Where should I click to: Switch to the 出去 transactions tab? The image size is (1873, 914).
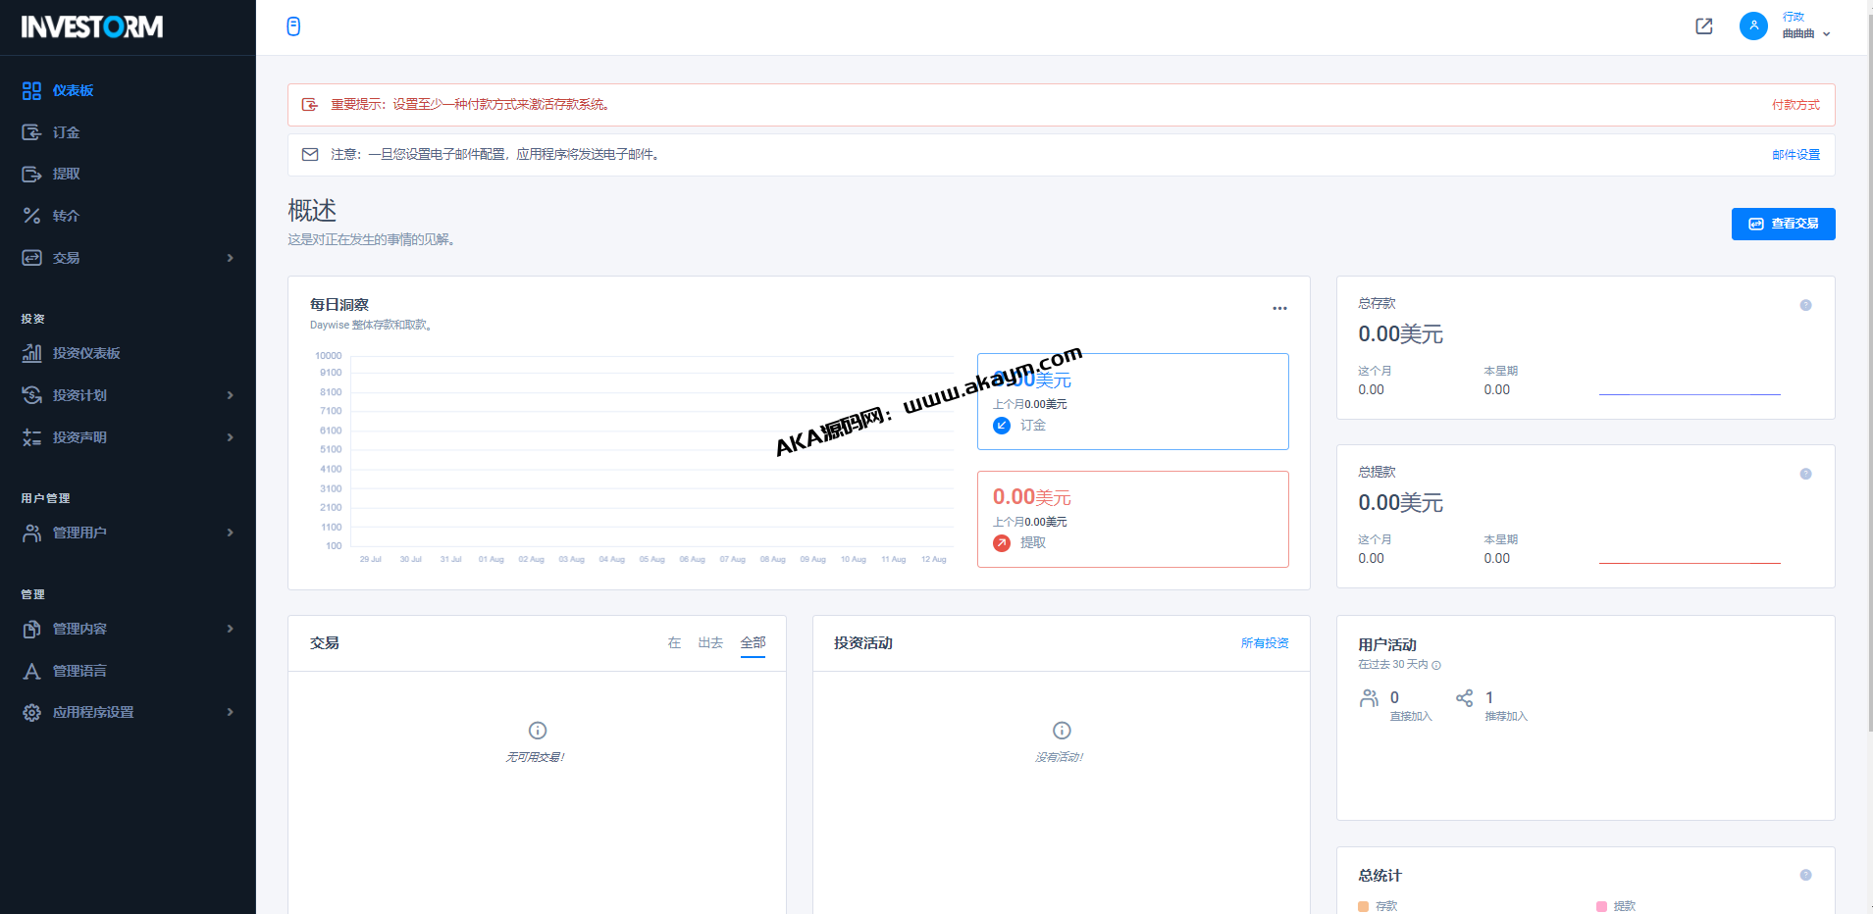point(710,643)
